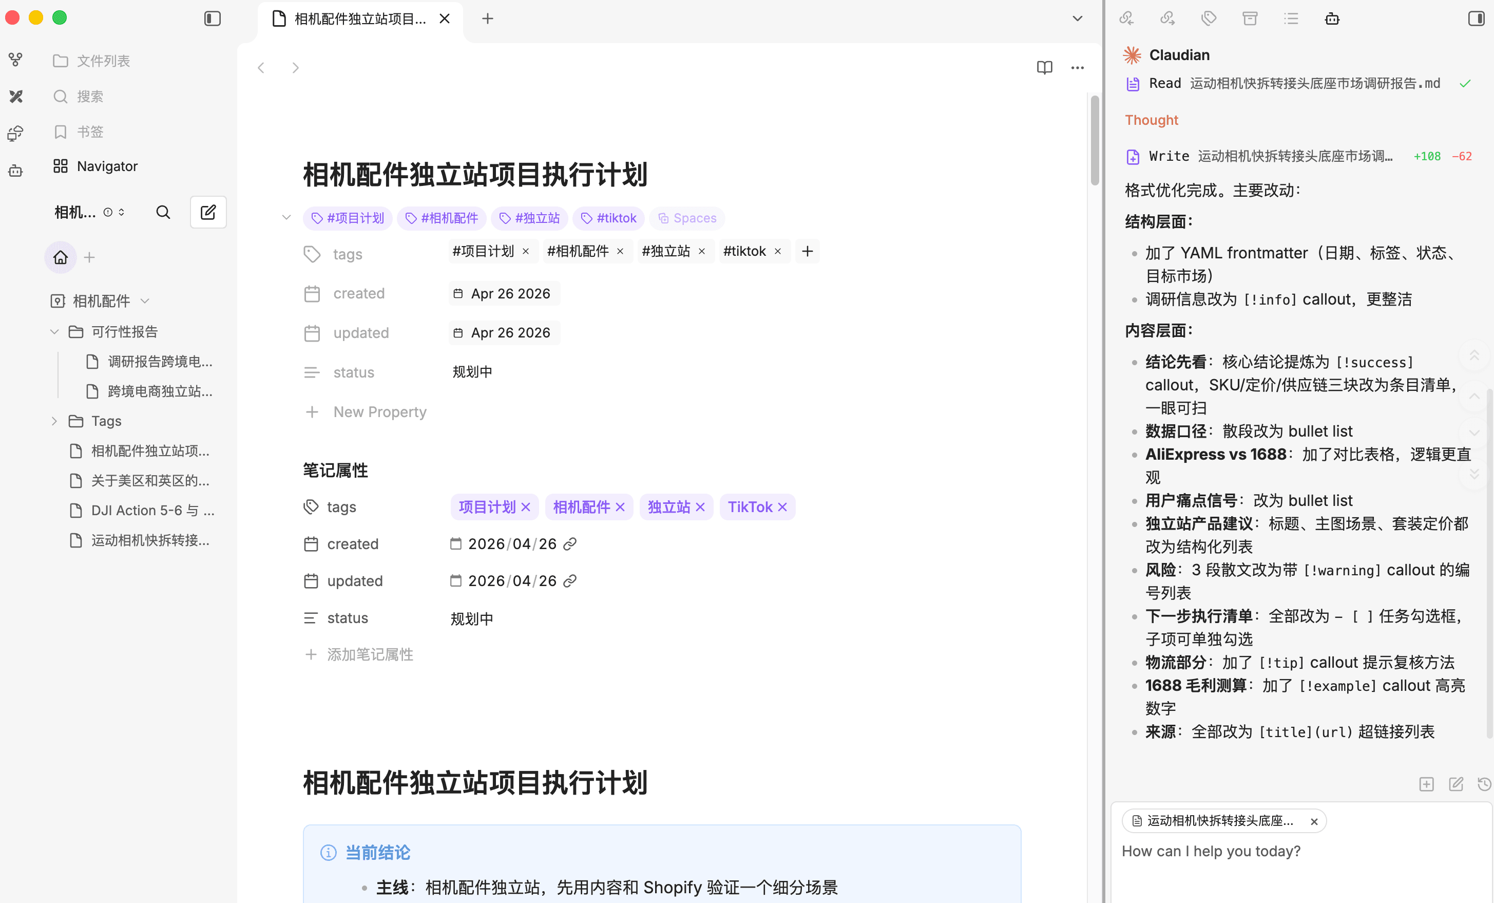
Task: Toggle the right sidebar panel
Action: point(1476,19)
